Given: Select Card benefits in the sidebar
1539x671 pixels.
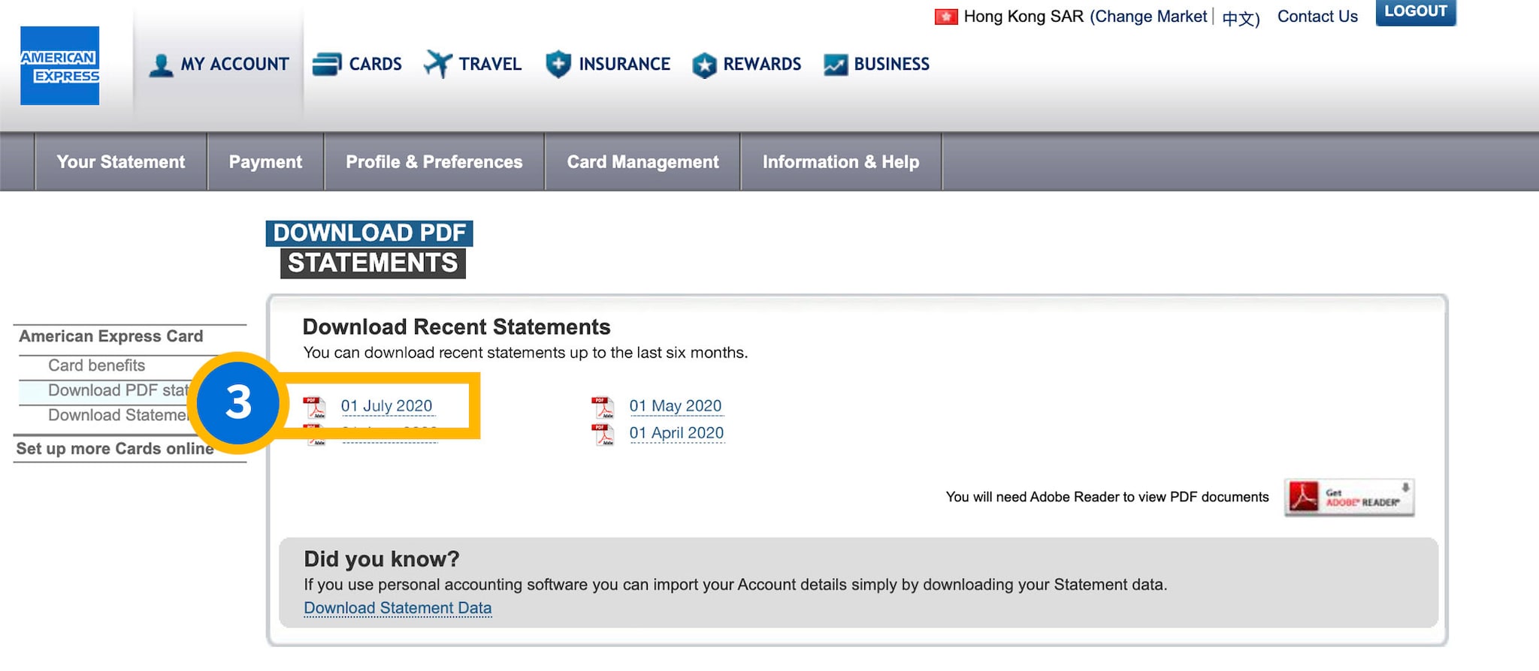Looking at the screenshot, I should 96,366.
